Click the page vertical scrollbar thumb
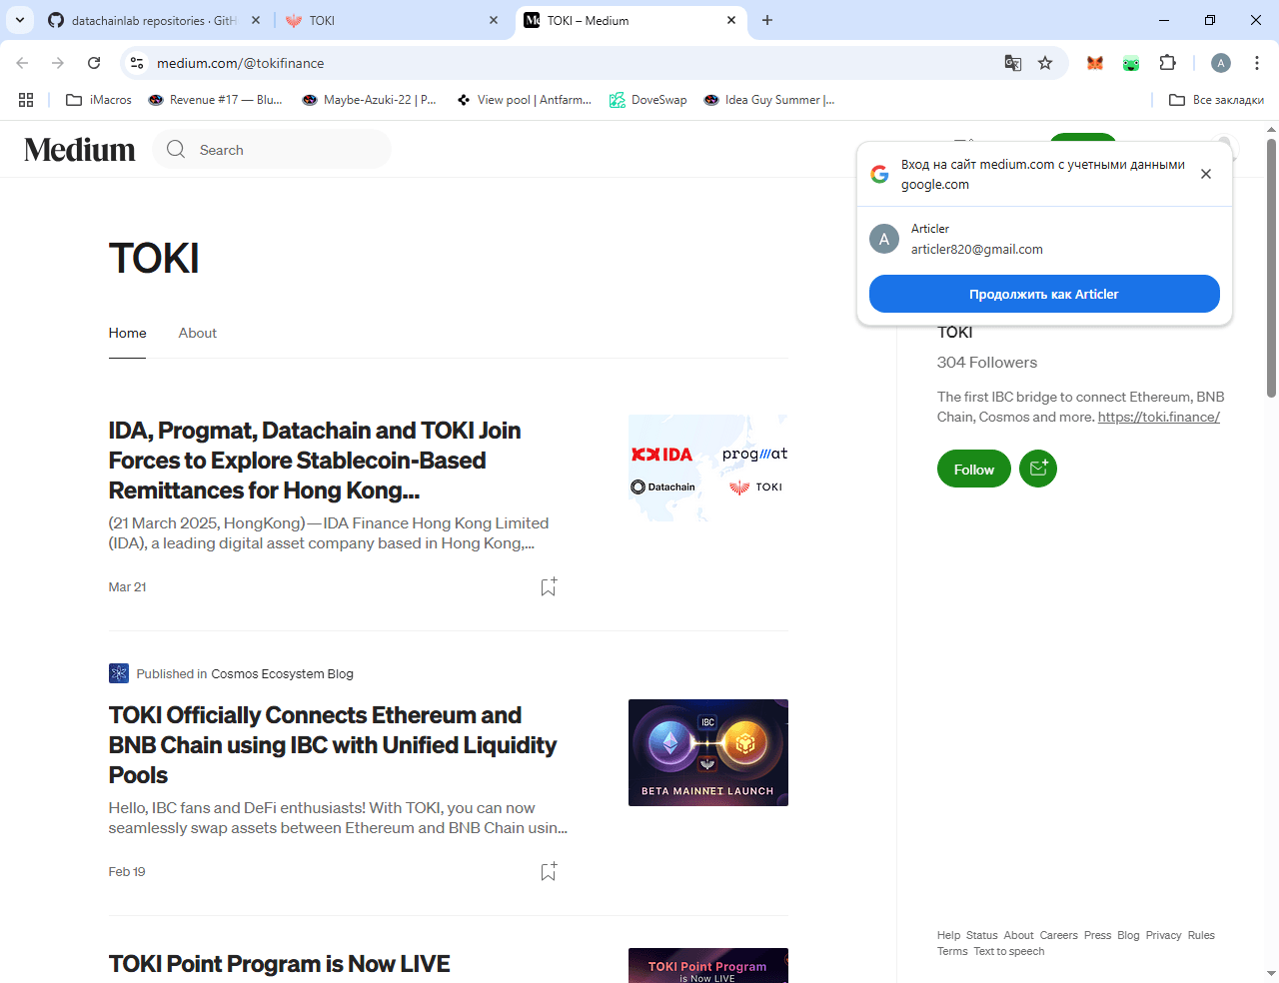 click(x=1272, y=268)
